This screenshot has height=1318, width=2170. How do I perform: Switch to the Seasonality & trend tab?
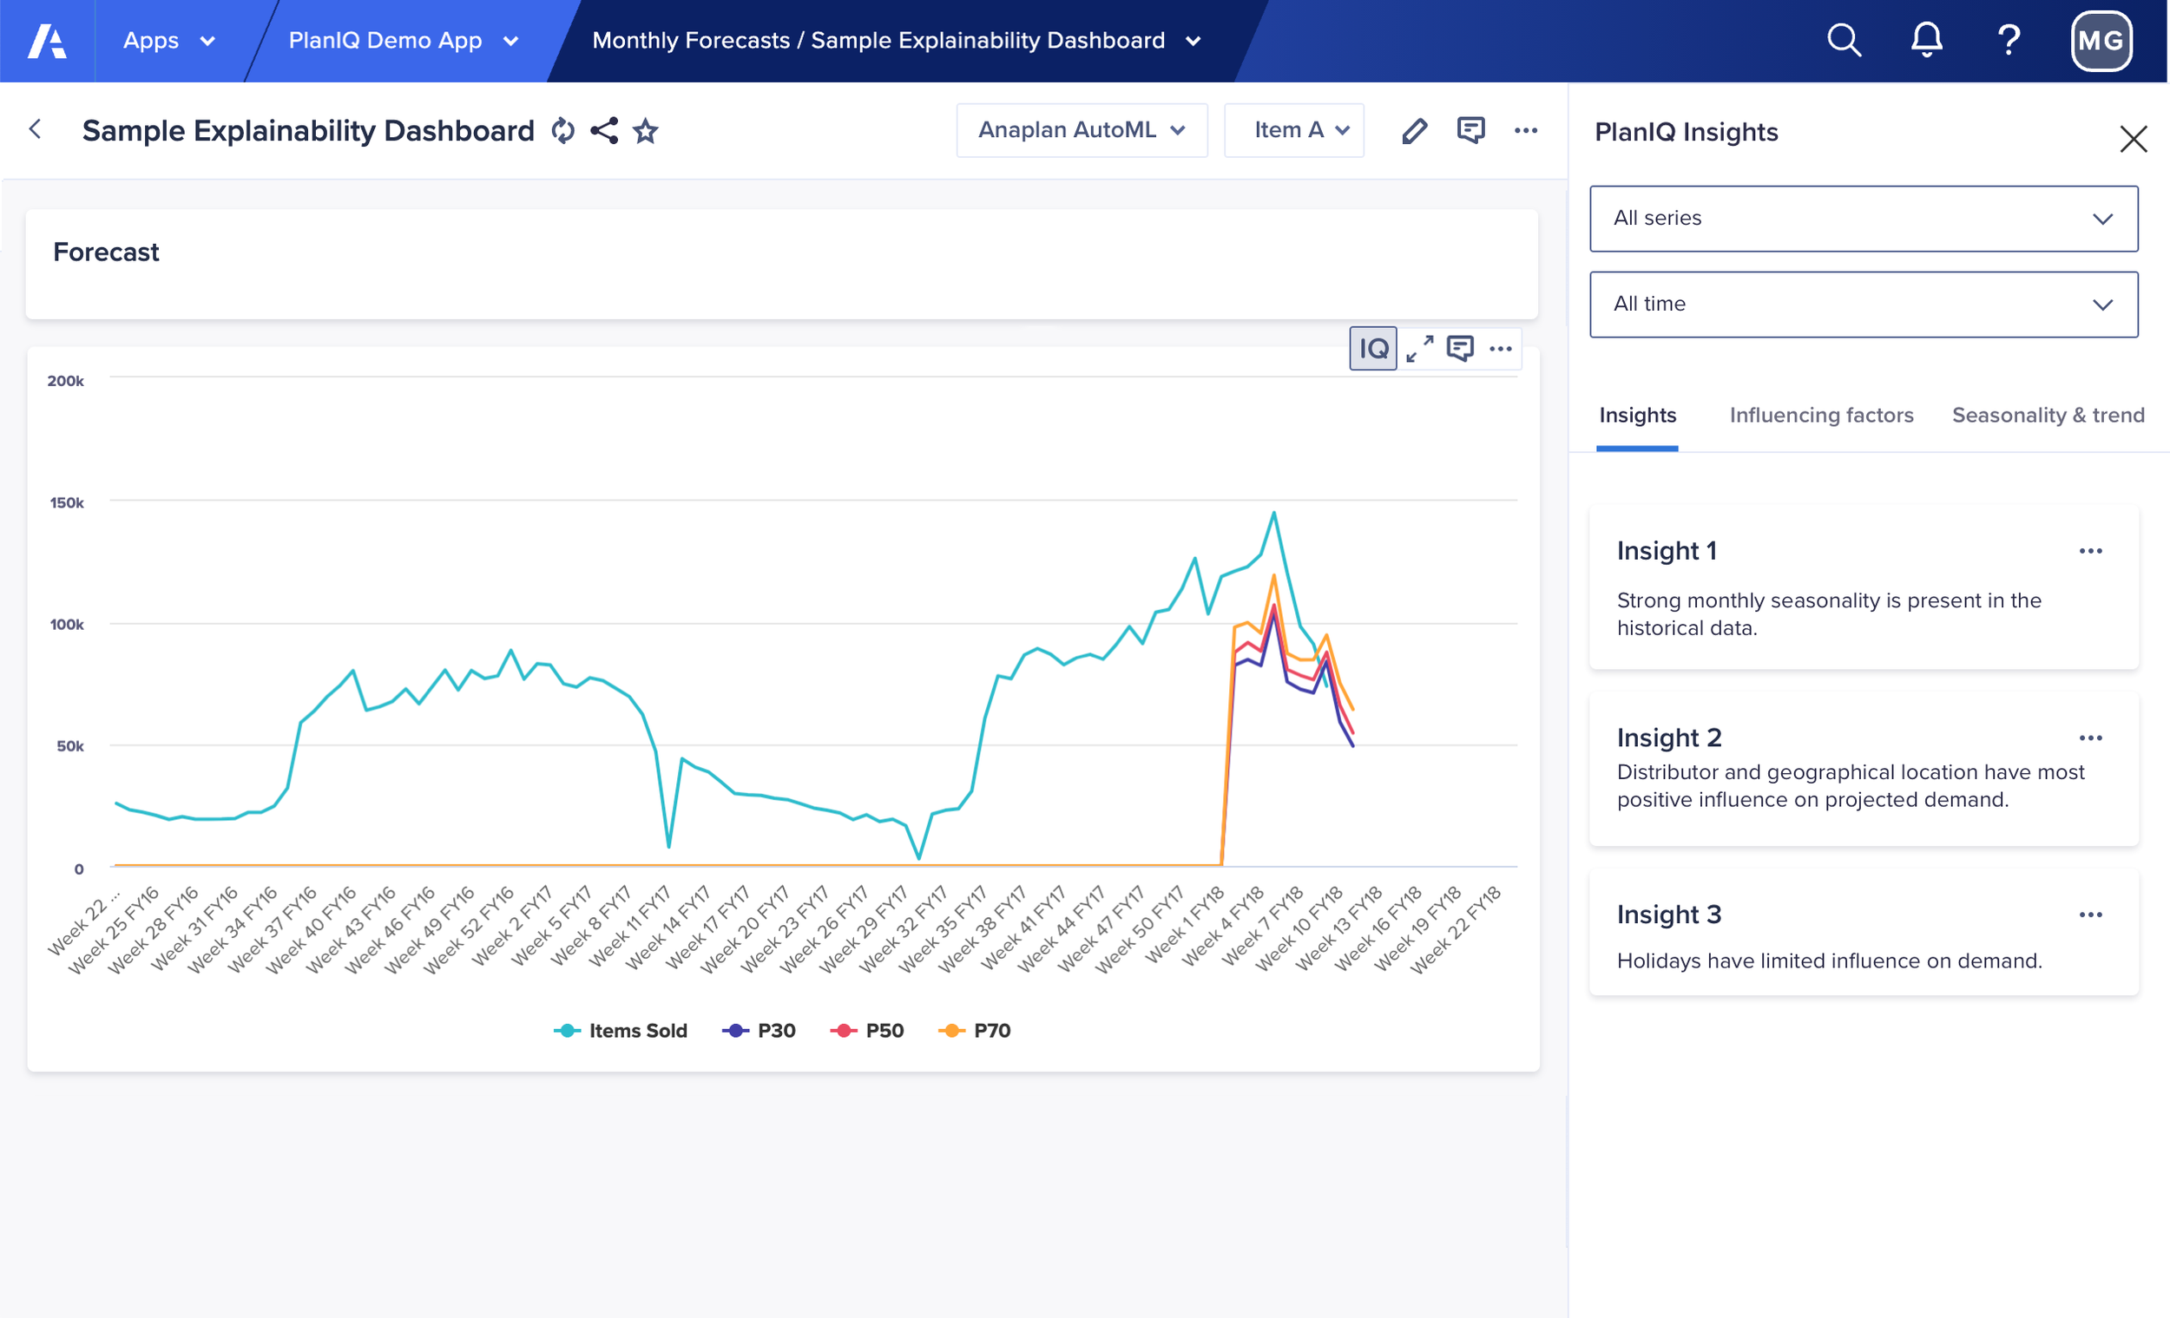pyautogui.click(x=2048, y=415)
